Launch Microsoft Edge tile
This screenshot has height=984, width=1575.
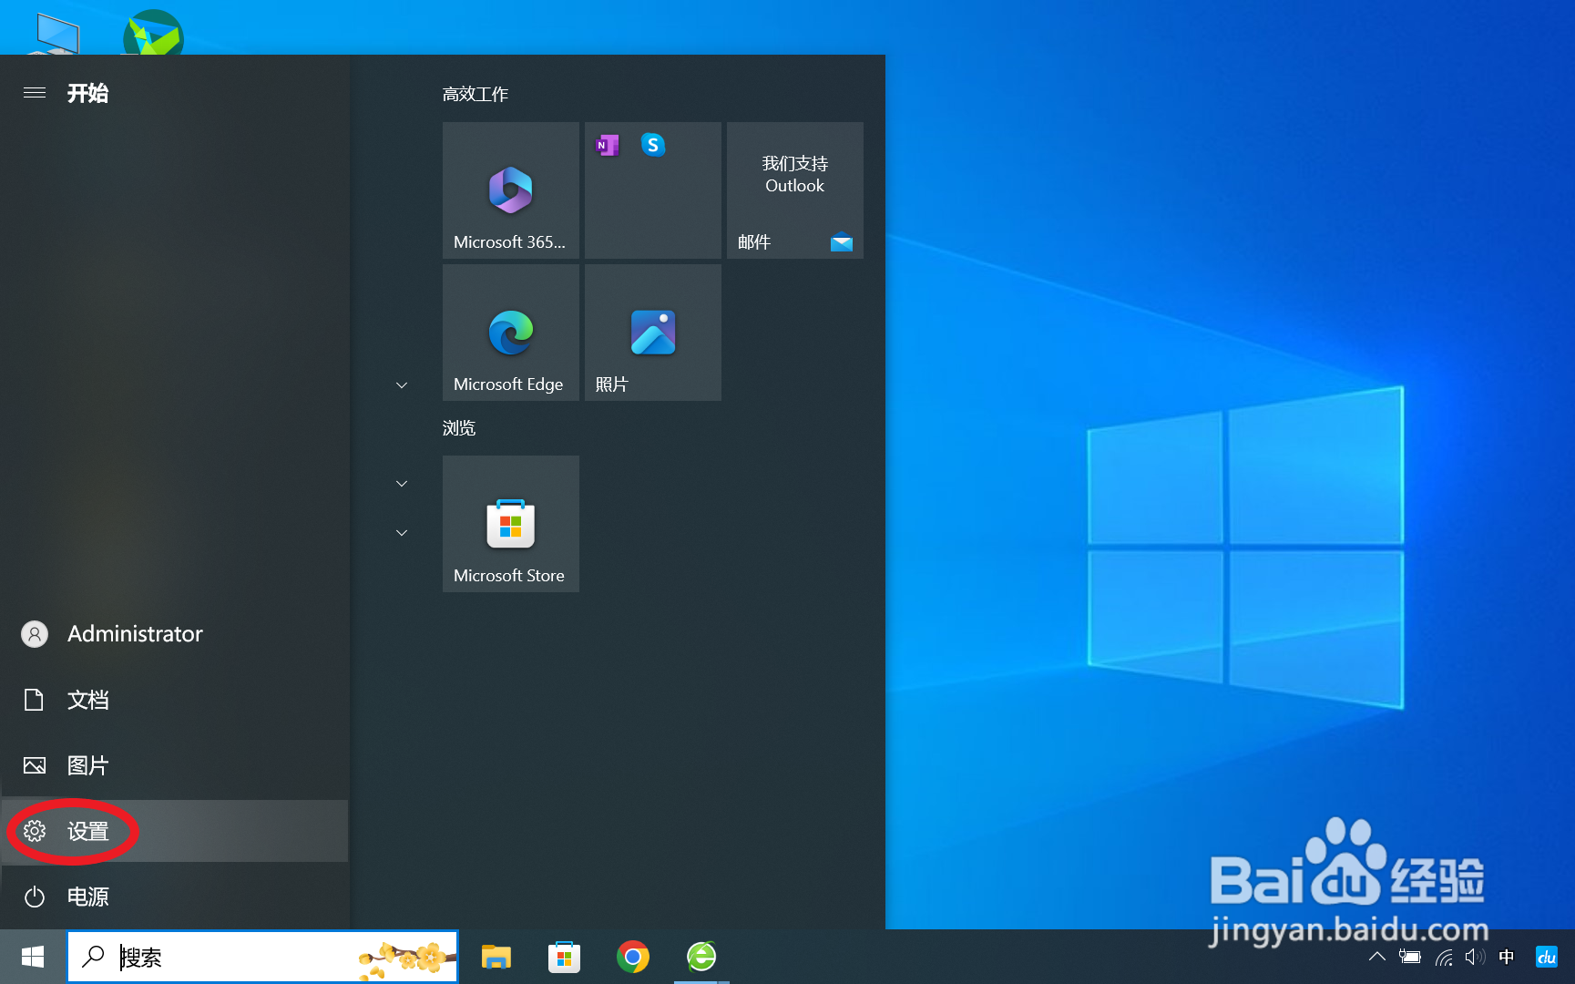510,333
